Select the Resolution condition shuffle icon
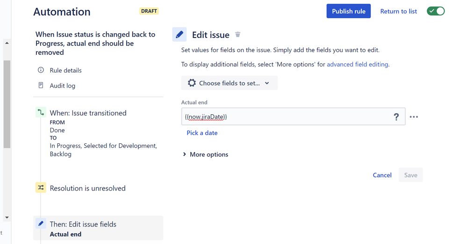The height and width of the screenshot is (244, 467). [41, 188]
